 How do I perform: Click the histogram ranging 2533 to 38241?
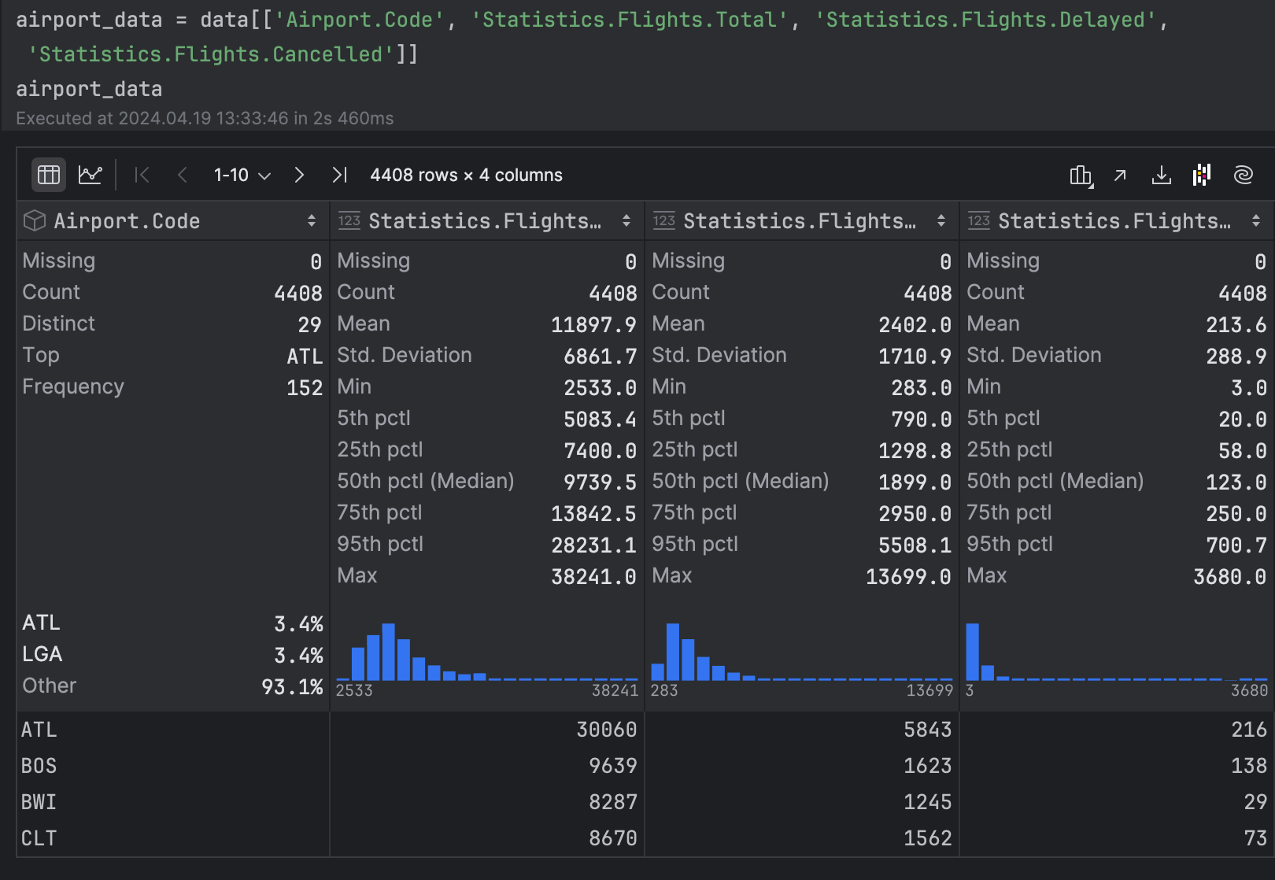[x=486, y=653]
